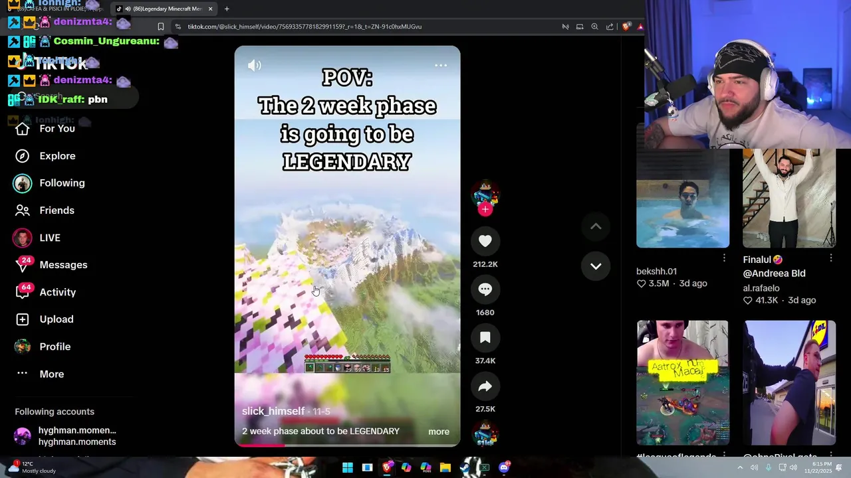Bookmark page via browser bookmark icon
This screenshot has height=478, width=851.
(160, 27)
